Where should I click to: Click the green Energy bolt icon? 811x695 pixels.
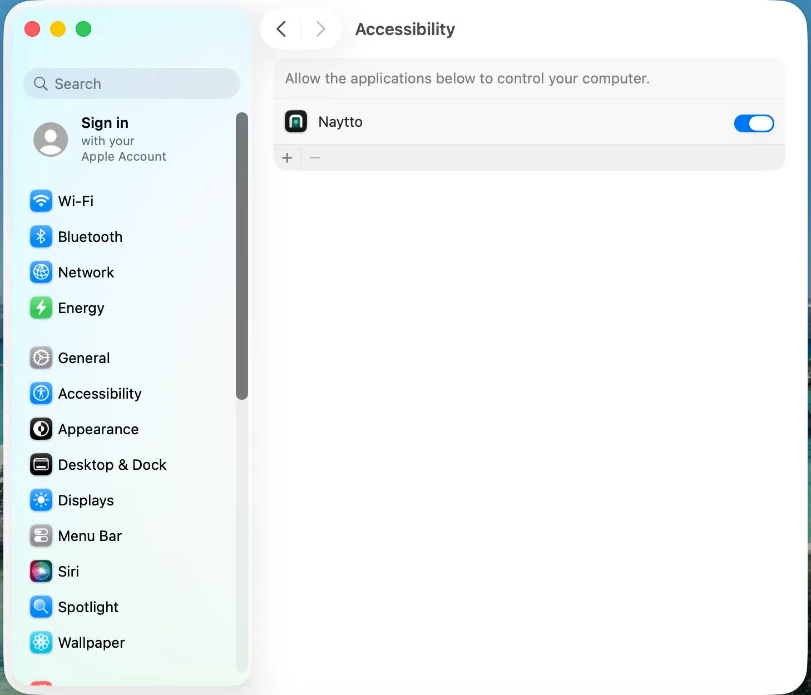click(x=41, y=308)
